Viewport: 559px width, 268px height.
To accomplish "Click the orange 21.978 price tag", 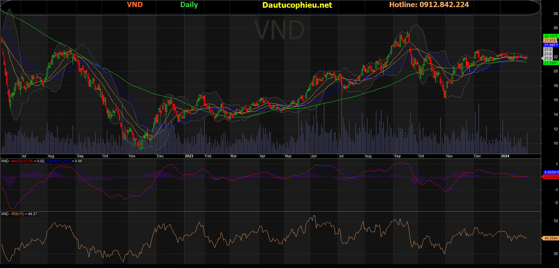I will [x=550, y=41].
